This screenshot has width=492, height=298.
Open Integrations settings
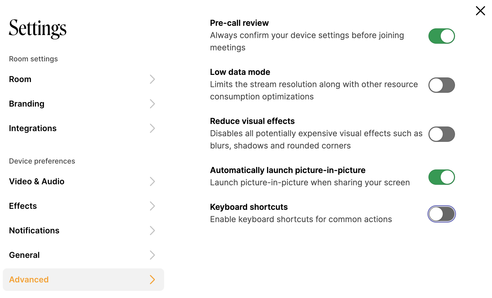pos(33,128)
